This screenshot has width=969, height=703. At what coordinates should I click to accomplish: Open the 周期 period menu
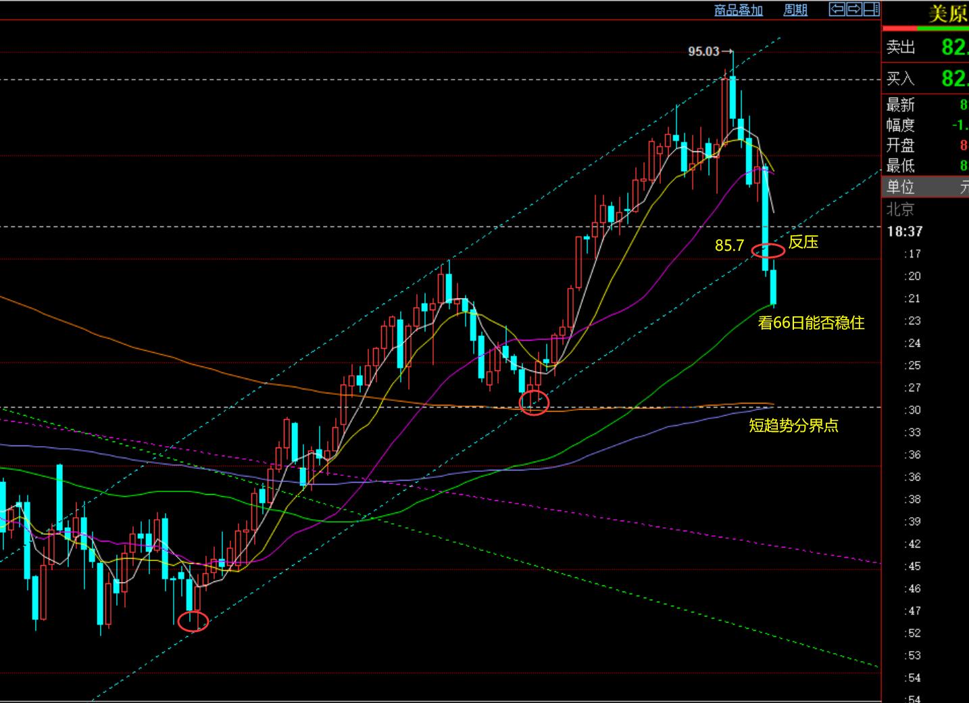tap(795, 10)
